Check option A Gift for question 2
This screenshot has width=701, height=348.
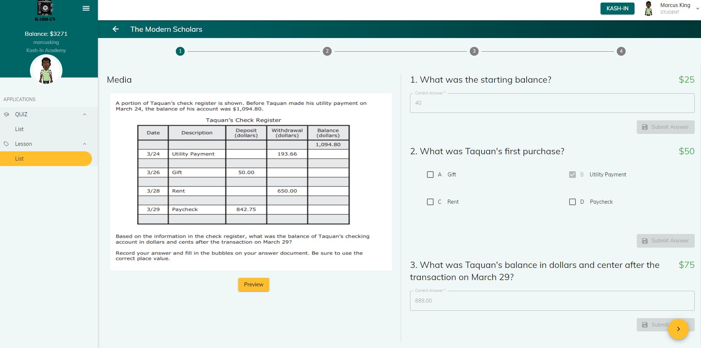(430, 174)
